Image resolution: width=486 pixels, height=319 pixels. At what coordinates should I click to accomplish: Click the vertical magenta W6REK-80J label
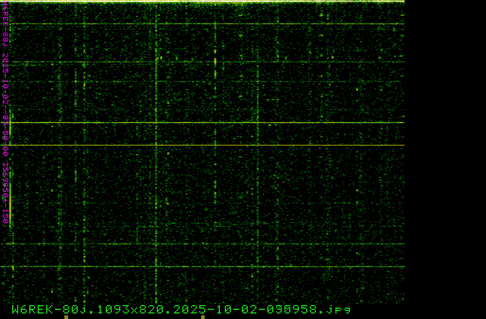click(x=5, y=26)
